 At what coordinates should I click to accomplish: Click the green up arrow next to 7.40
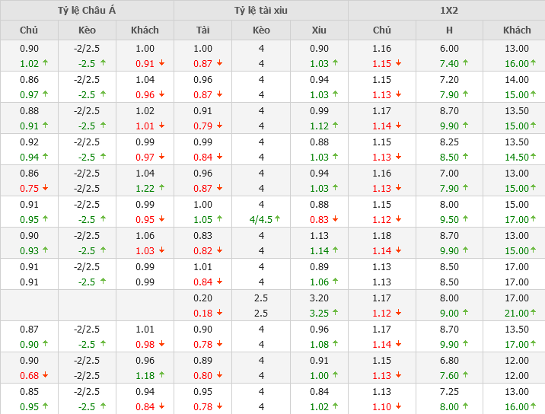click(x=465, y=64)
